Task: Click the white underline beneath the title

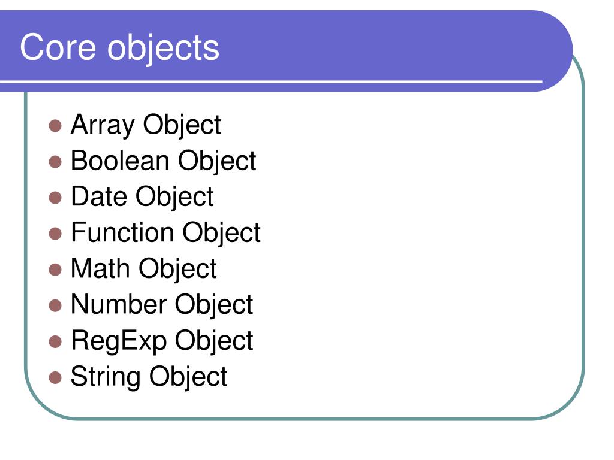Action: (x=271, y=81)
